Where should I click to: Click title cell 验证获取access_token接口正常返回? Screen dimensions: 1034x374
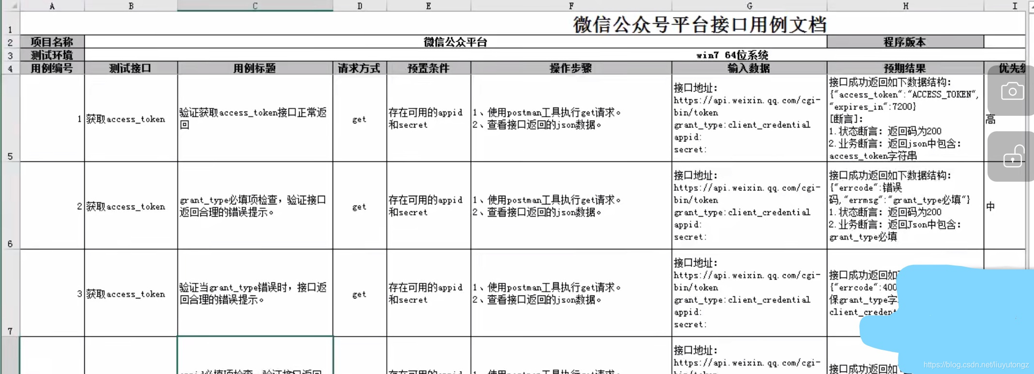(x=255, y=118)
